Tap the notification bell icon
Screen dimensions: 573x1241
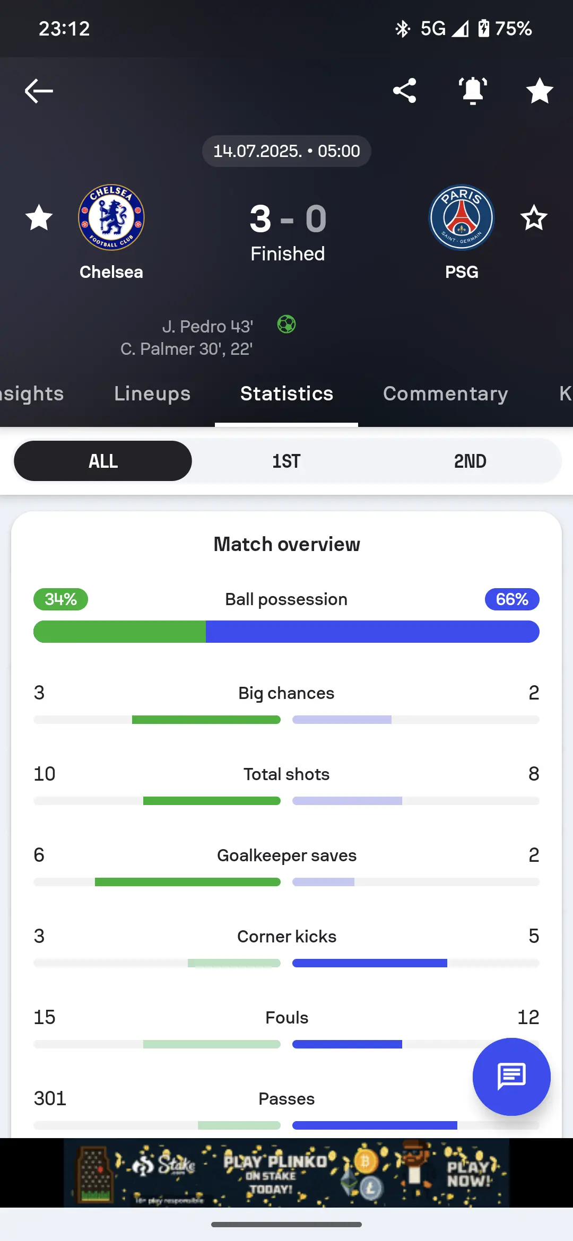click(473, 91)
